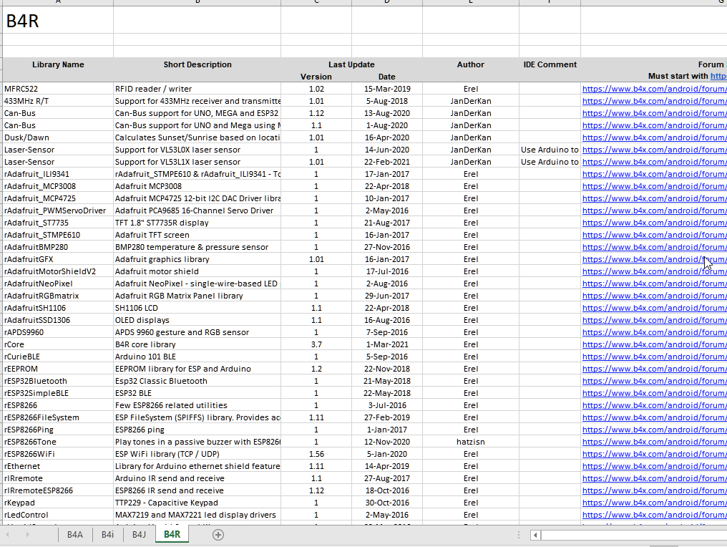Select cell 'Arduino IR send and receive'

click(x=197, y=478)
